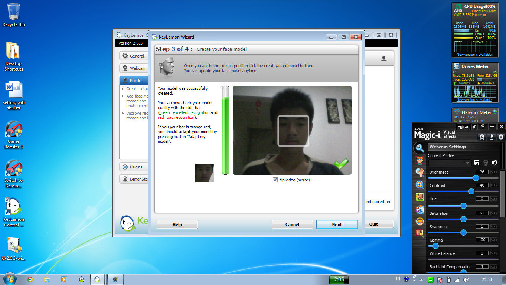Click the webcam selection icon in Magic-i
The image size is (506, 285).
tap(482, 137)
